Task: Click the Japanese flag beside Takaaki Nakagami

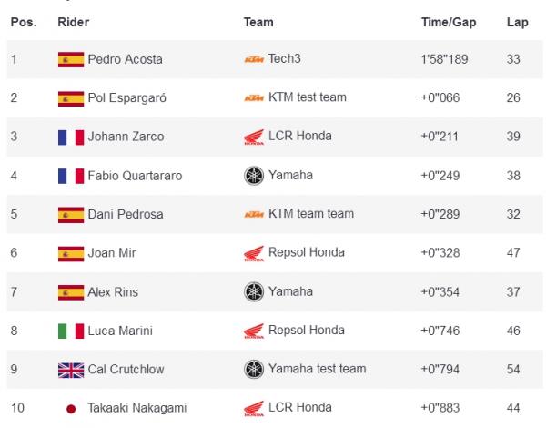Action: 70,408
